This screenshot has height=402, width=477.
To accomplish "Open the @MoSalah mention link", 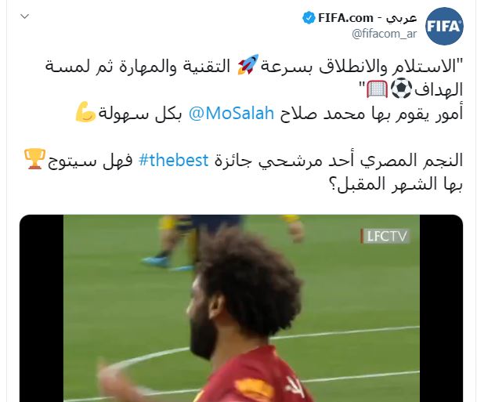I will click(x=232, y=114).
